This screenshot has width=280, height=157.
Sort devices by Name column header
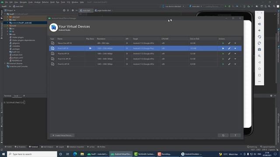tap(60, 39)
